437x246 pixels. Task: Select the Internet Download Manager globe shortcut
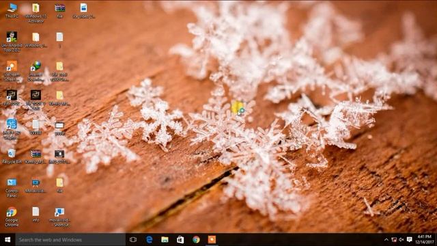point(36,71)
